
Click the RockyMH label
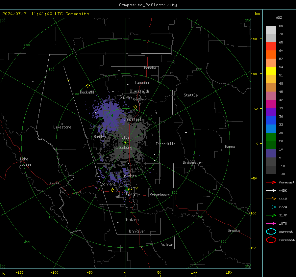[87, 92]
